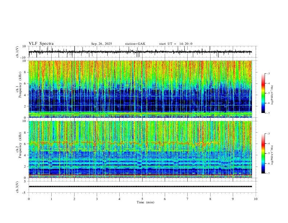Screen dimensions: 288x223
Task: Click the "5" tick on ch.3(V) axis
Action: pyautogui.click(x=25, y=181)
